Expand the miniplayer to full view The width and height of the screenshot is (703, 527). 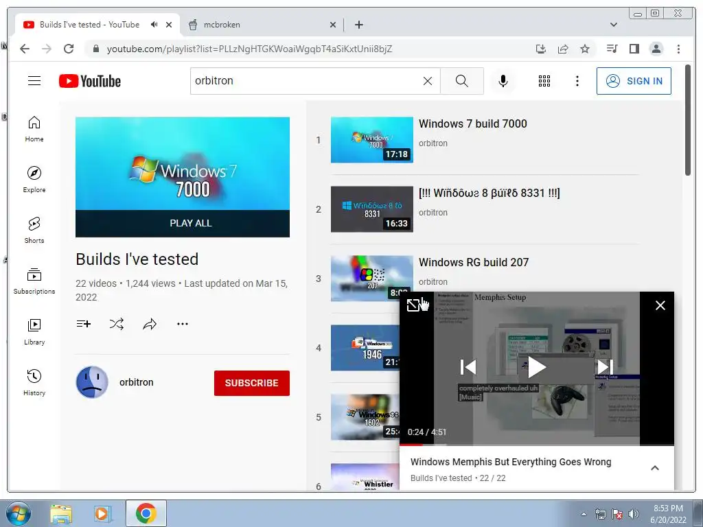413,305
